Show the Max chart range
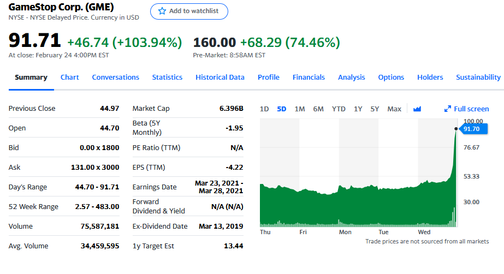The width and height of the screenshot is (504, 274). [x=394, y=109]
